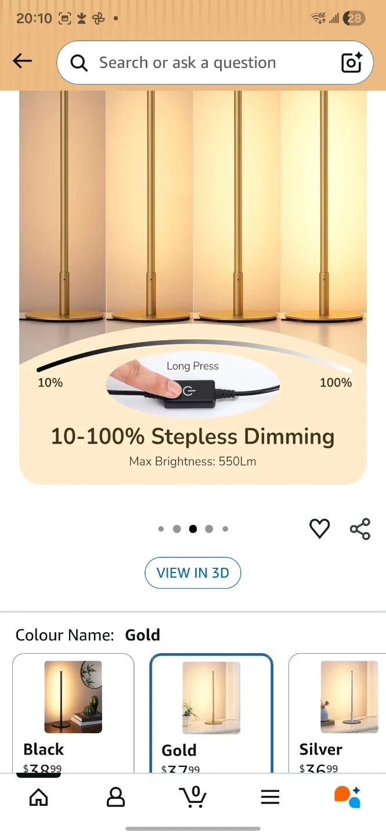Open the stepless dimming product image
This screenshot has width=386, height=836.
point(193,287)
